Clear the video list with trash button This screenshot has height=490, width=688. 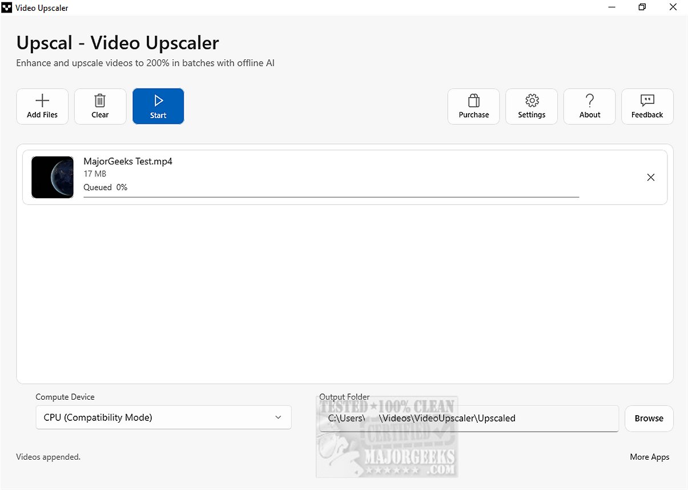[x=100, y=106]
